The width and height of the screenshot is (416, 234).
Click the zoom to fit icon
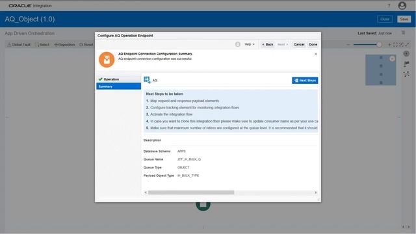coord(395,45)
